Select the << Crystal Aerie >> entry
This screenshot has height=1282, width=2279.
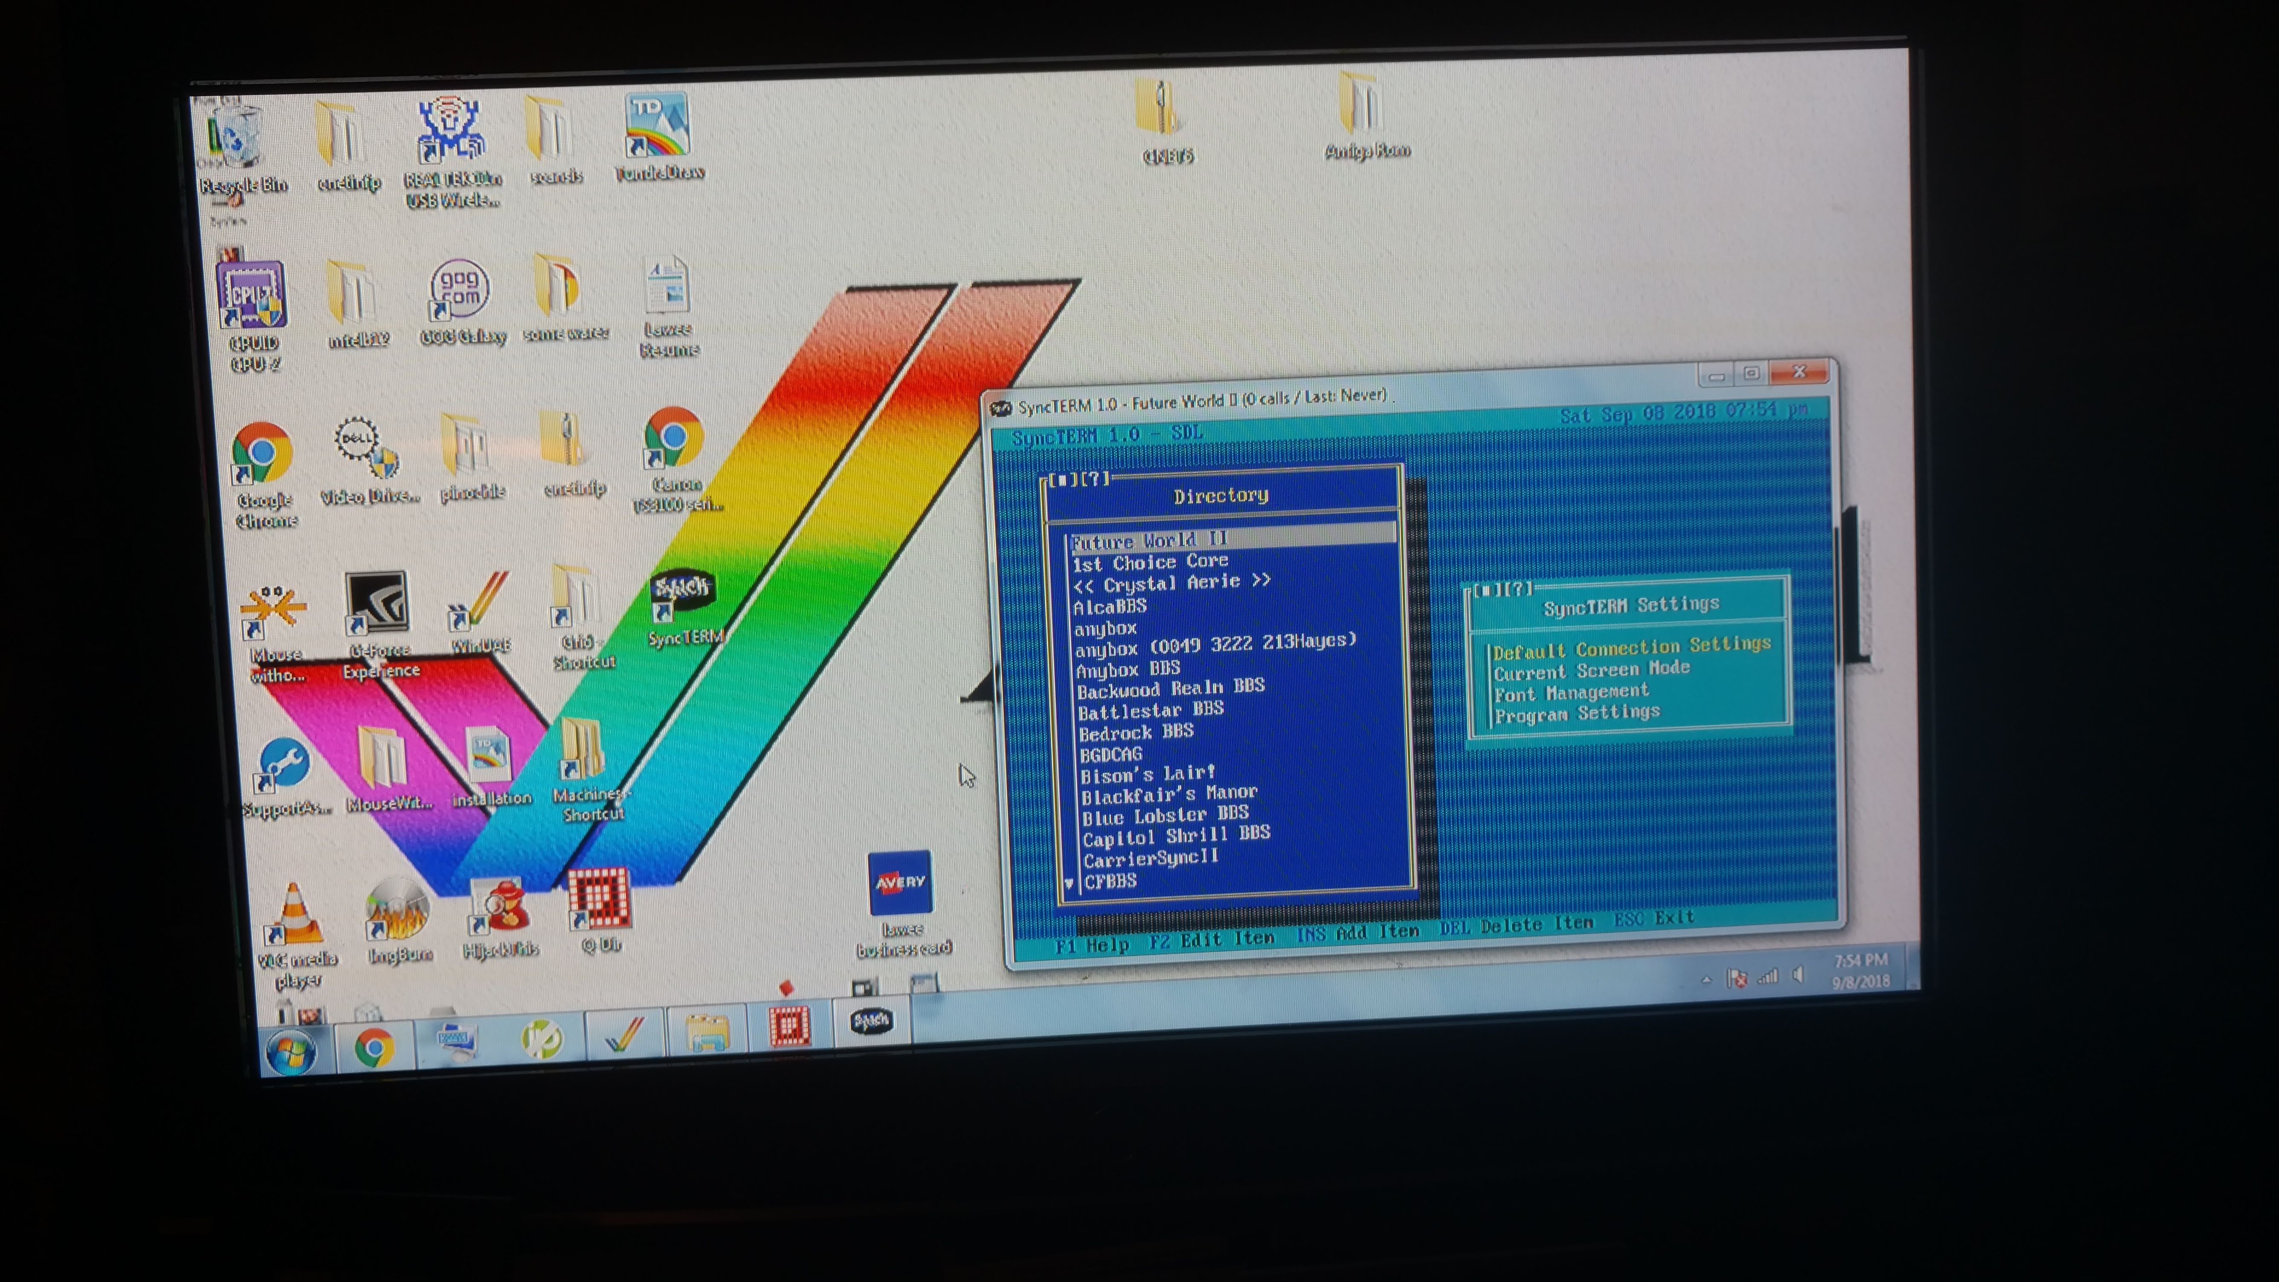point(1171,583)
